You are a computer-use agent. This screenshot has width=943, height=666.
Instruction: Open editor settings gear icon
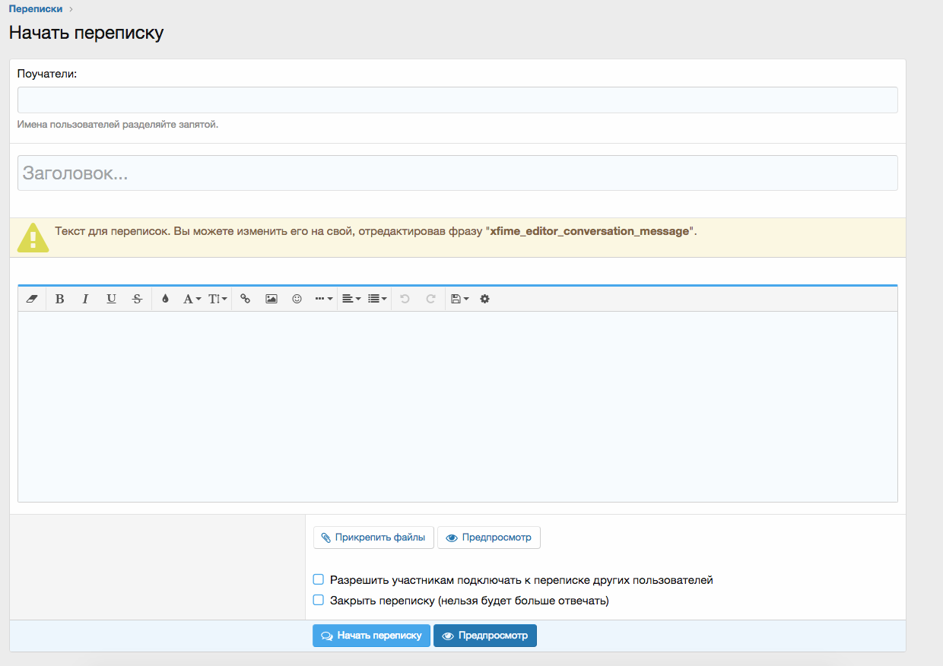click(x=484, y=299)
